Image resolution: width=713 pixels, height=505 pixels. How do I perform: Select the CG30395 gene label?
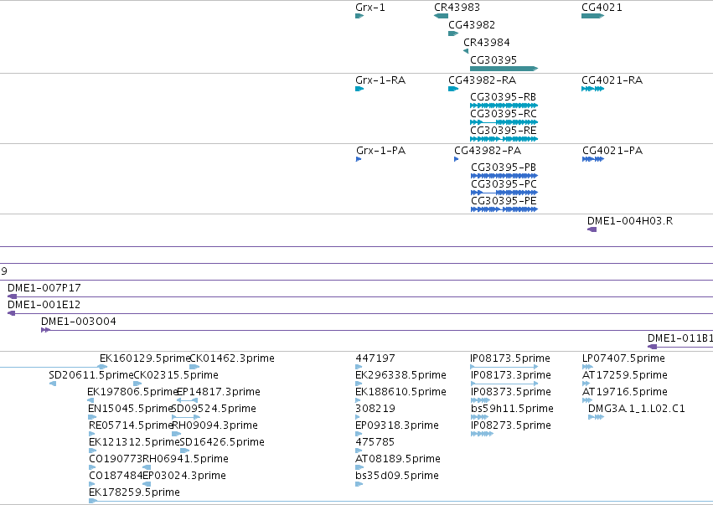[x=493, y=60]
